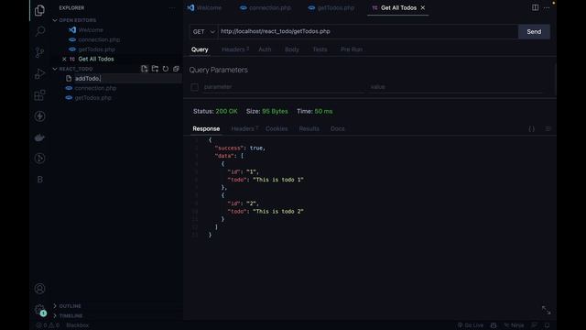Open the Docker whale icon view
This screenshot has height=330, width=586.
[x=39, y=137]
